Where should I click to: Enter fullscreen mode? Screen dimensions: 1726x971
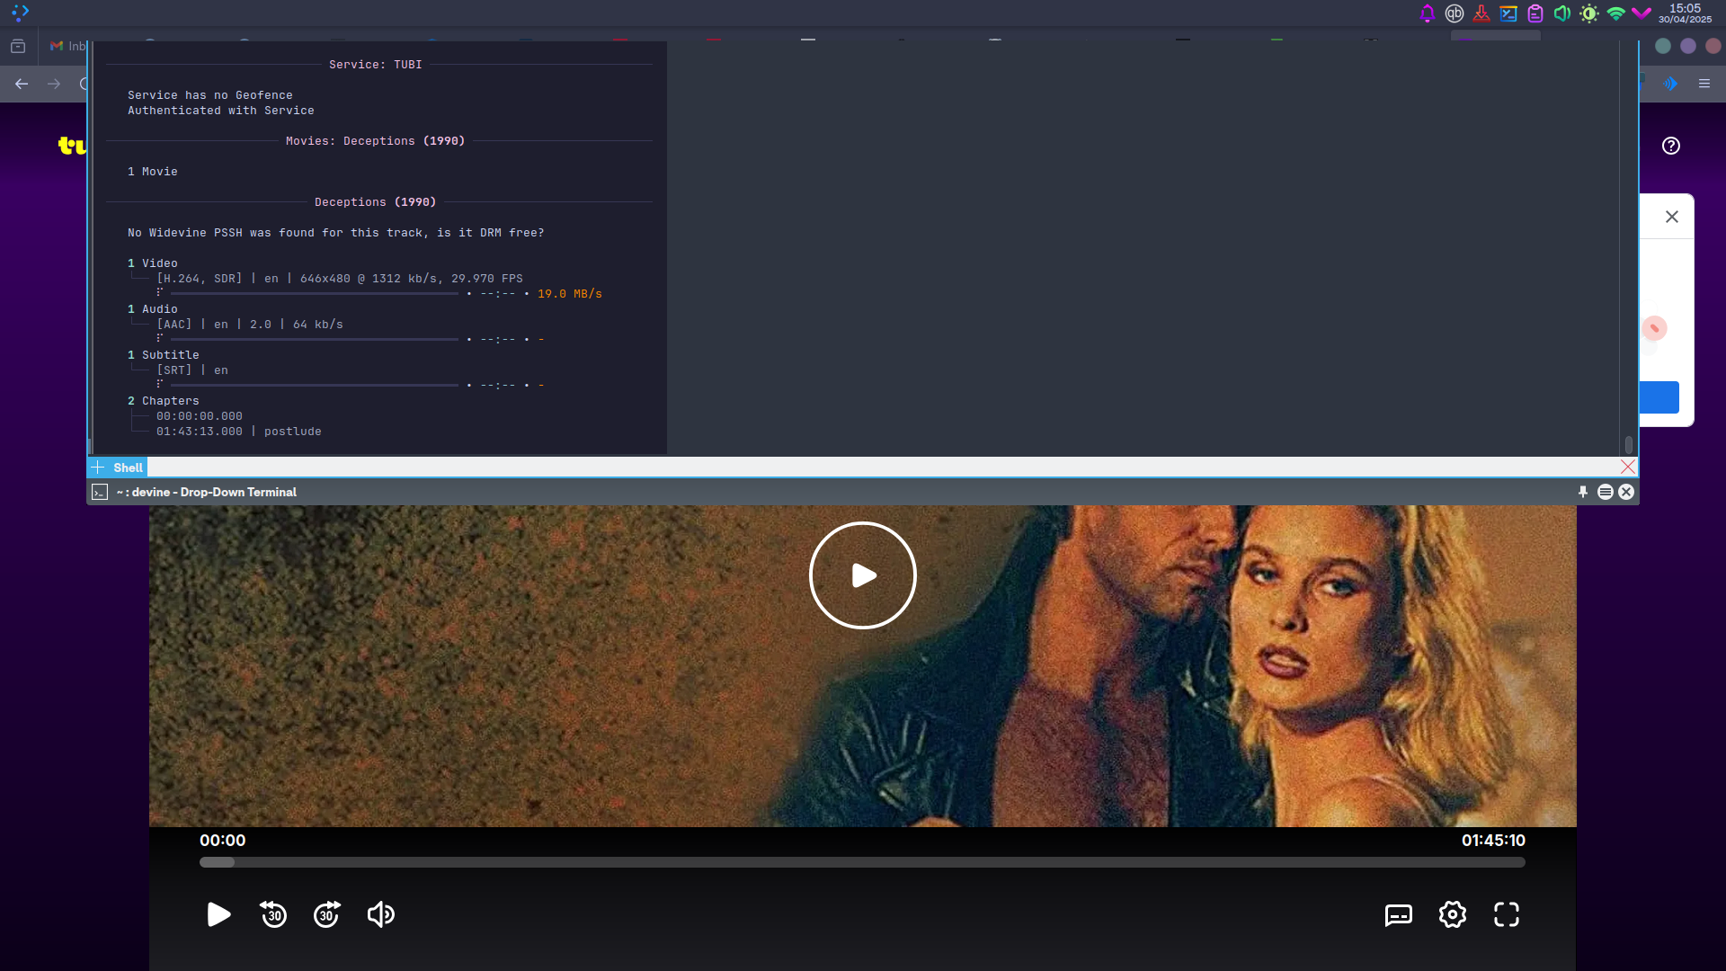coord(1506,914)
